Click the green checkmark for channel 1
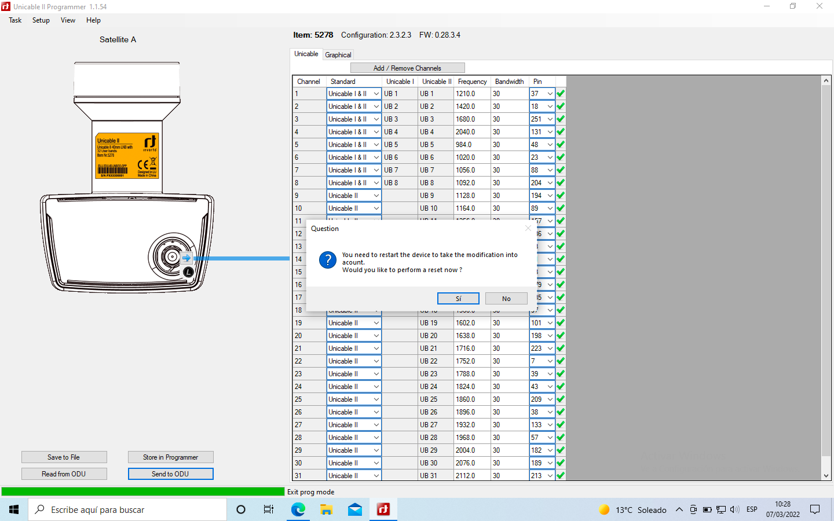 tap(561, 94)
